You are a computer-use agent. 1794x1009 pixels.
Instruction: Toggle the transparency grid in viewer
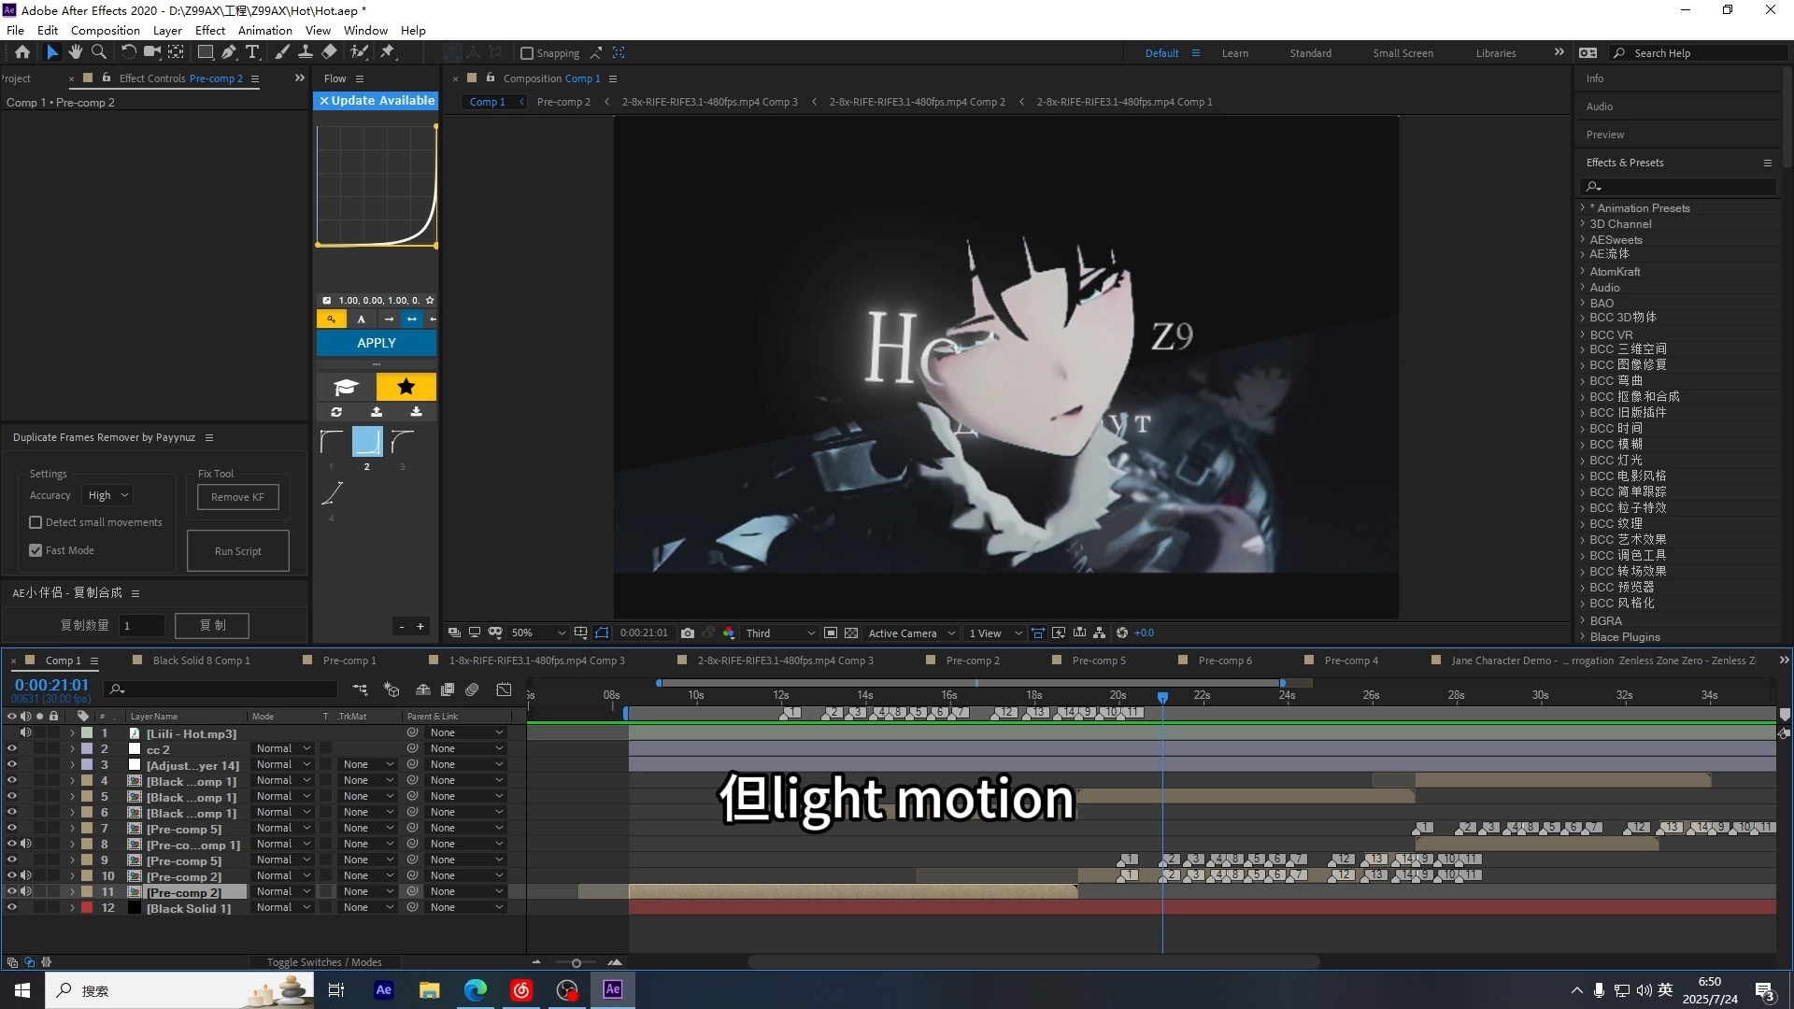[x=851, y=633]
